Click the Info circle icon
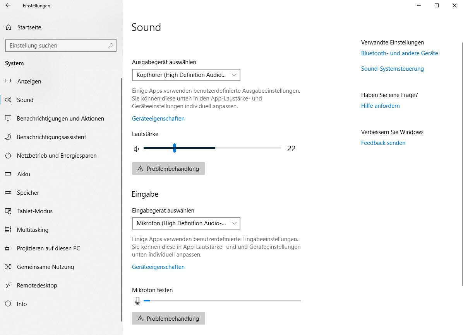The image size is (463, 335). click(8, 304)
